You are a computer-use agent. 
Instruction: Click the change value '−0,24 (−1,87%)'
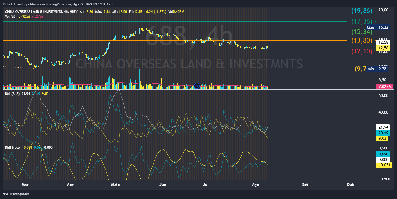point(155,12)
